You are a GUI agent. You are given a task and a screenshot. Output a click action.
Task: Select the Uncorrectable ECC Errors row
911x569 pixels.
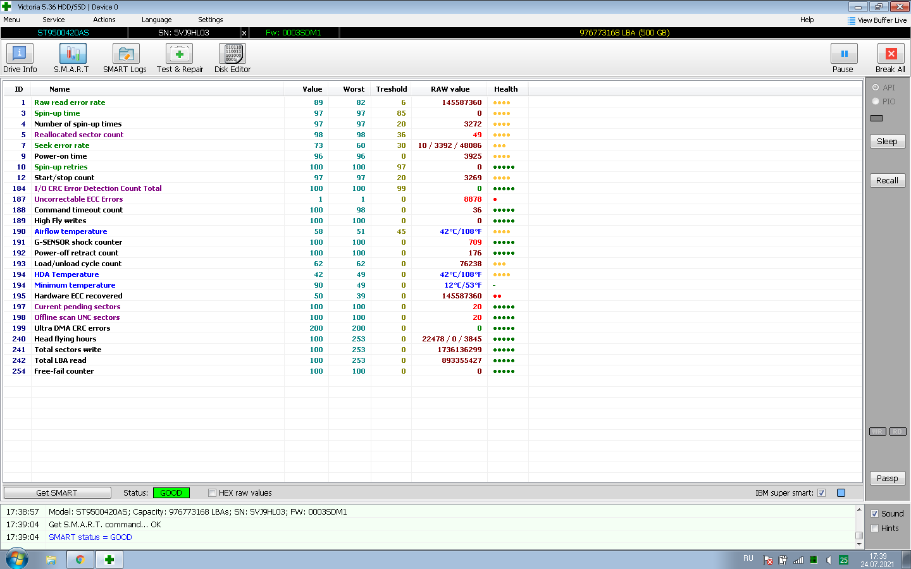[x=433, y=199]
